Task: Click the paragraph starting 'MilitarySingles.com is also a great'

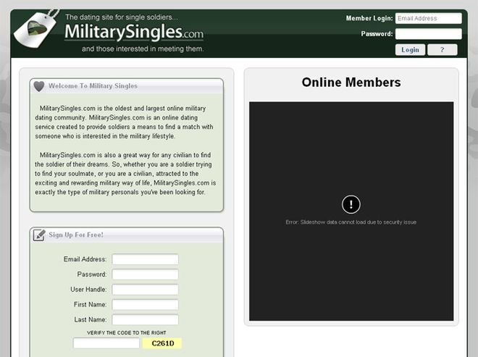Action: pos(125,174)
